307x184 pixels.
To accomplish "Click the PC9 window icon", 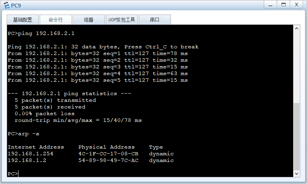I will point(6,6).
